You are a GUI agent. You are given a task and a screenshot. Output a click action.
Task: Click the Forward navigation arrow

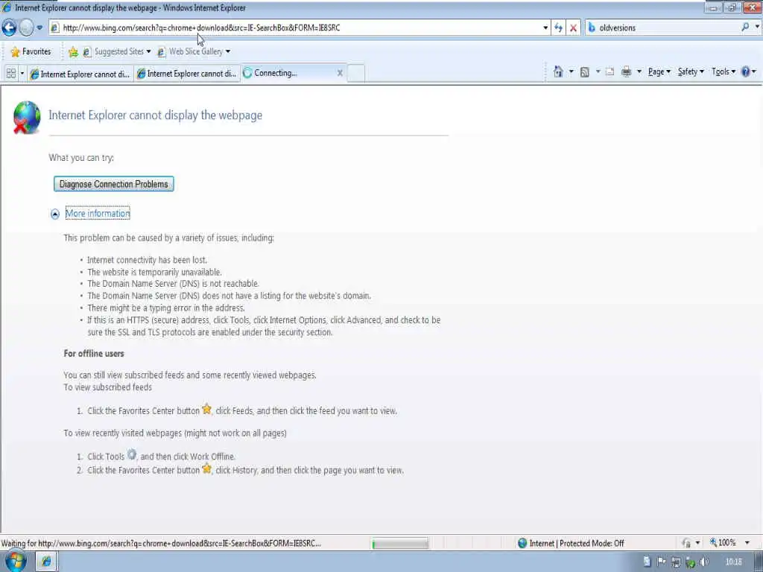pos(26,28)
